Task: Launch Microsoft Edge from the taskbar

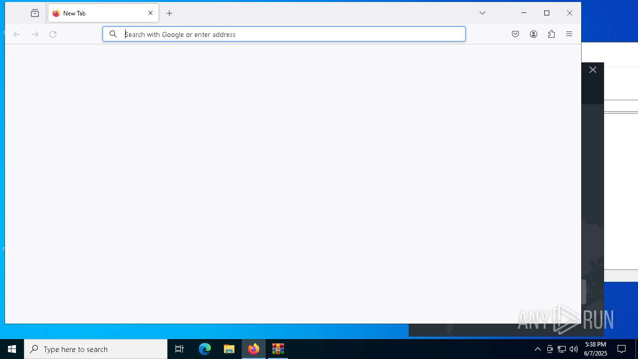Action: coord(205,349)
